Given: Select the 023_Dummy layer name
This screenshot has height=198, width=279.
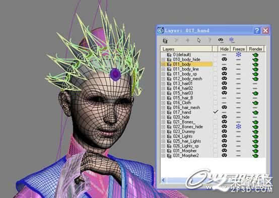Looking at the screenshot, I should 184,131.
